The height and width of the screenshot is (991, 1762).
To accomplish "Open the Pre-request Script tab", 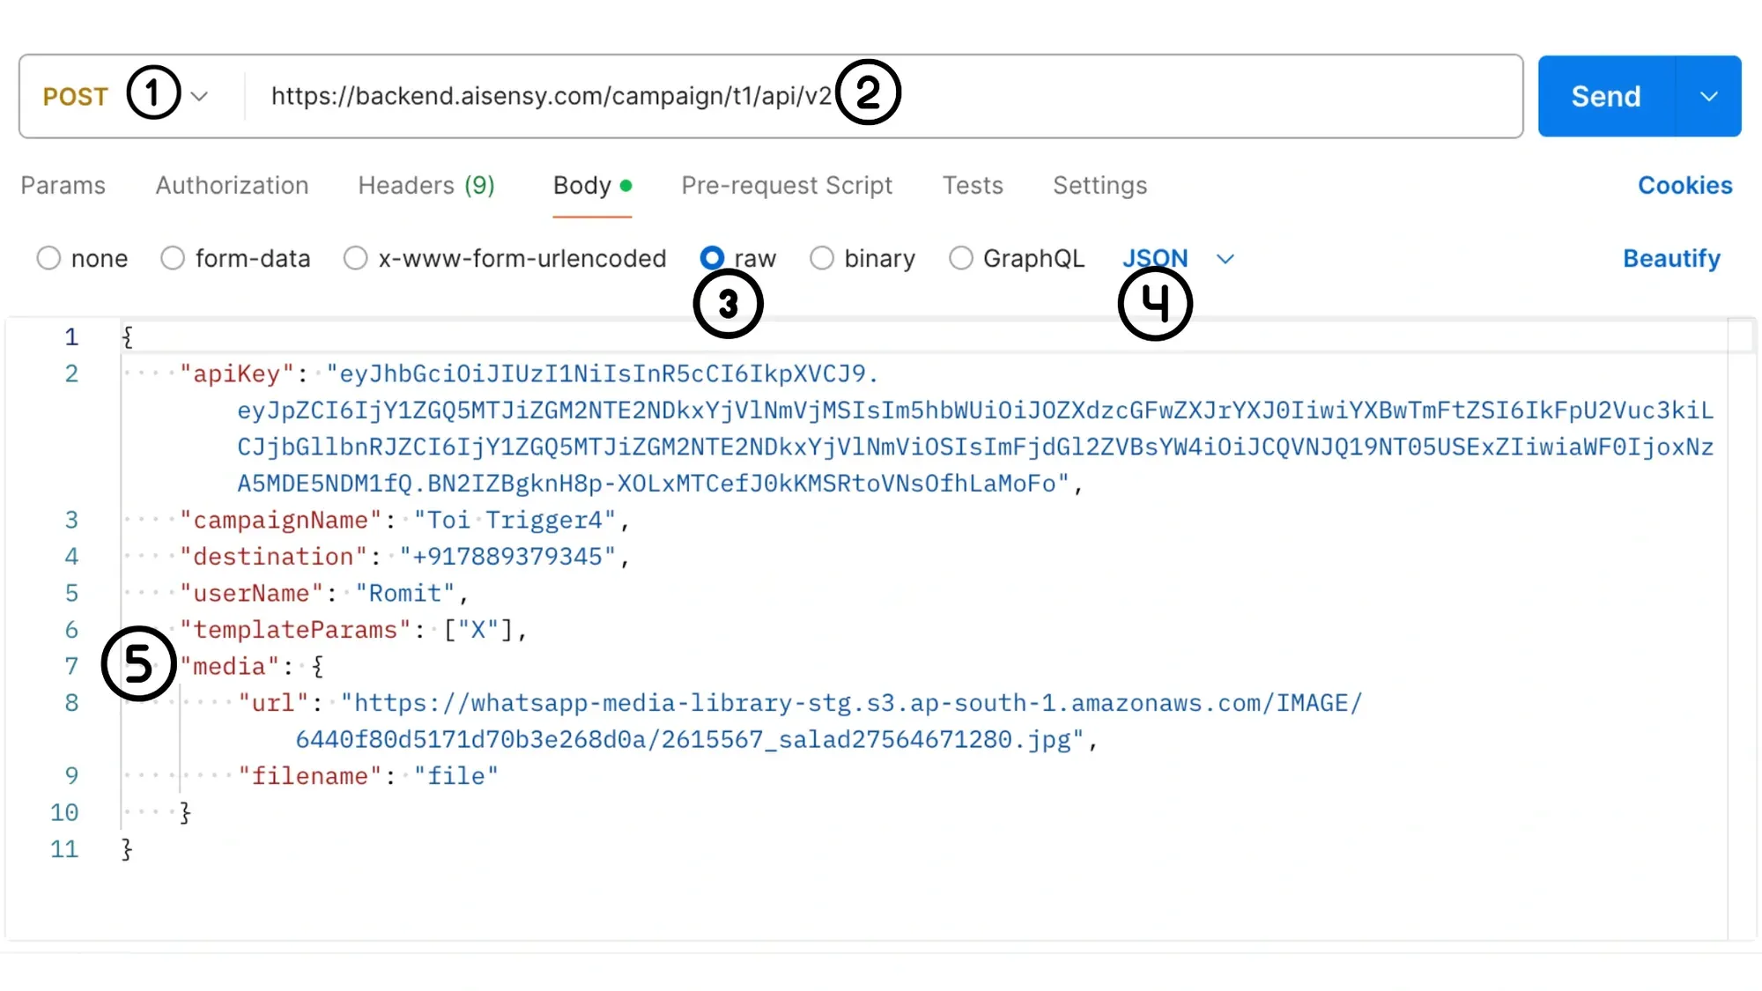I will [x=787, y=185].
